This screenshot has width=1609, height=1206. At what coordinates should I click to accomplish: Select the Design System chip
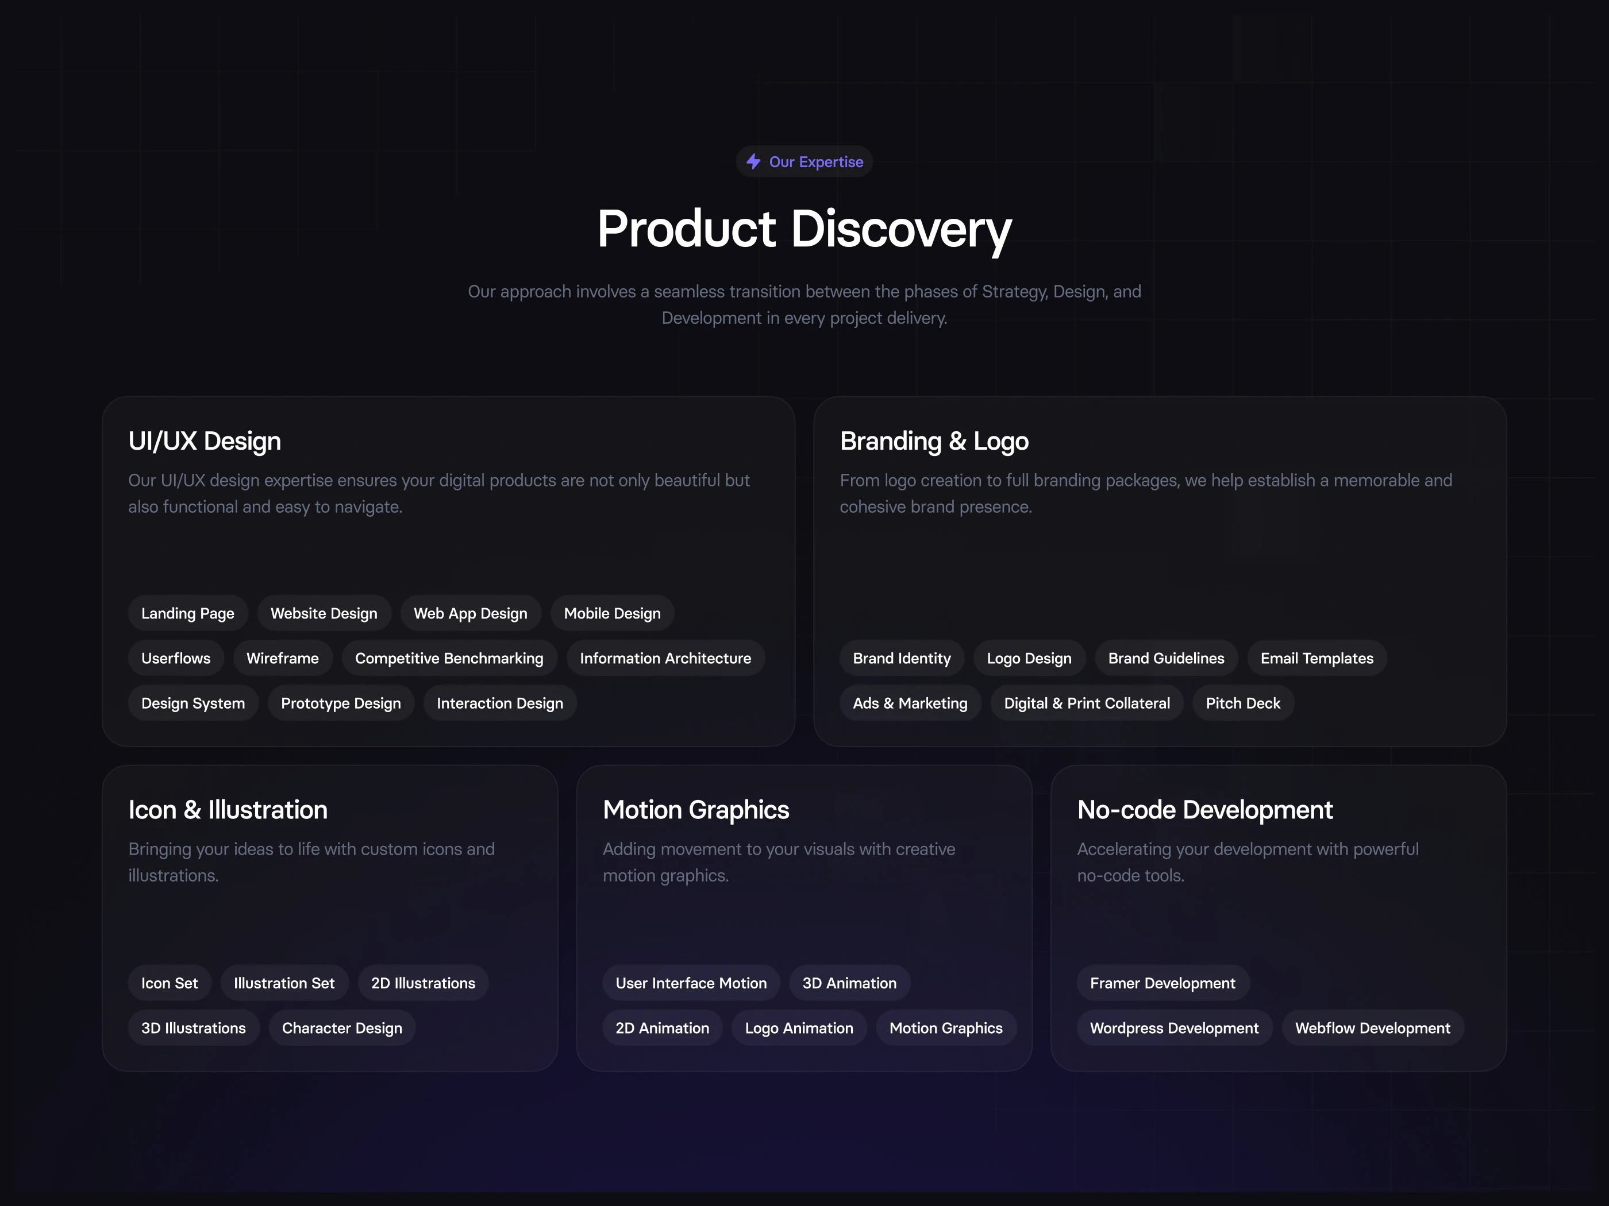pyautogui.click(x=193, y=703)
